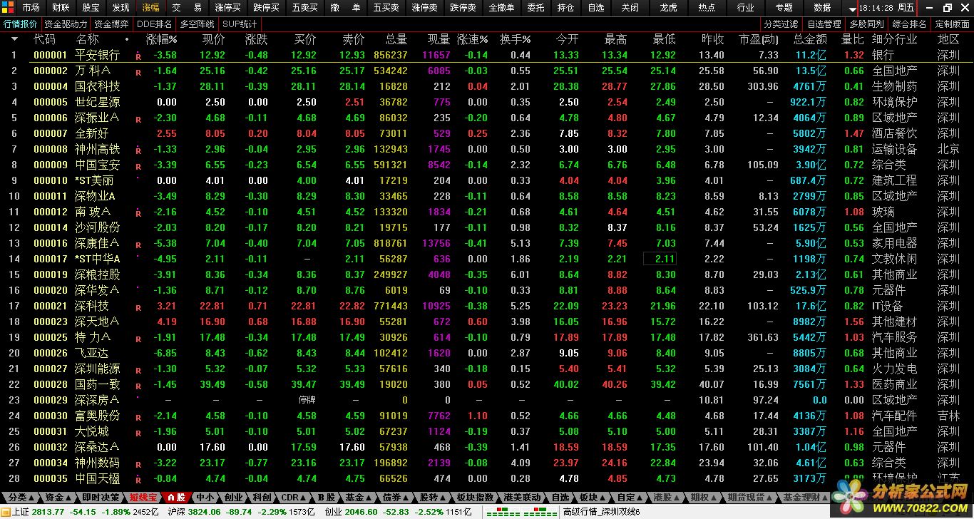Sort by the 换手% column header
Image resolution: width=974 pixels, height=519 pixels.
pos(515,39)
